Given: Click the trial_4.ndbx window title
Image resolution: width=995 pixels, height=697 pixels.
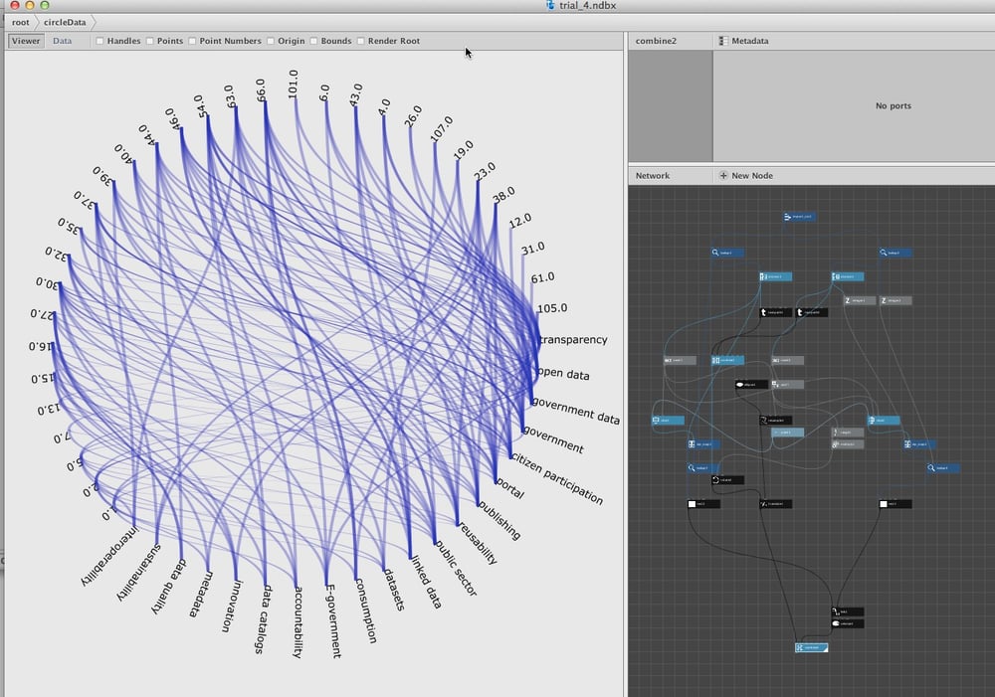Looking at the screenshot, I should (x=588, y=6).
